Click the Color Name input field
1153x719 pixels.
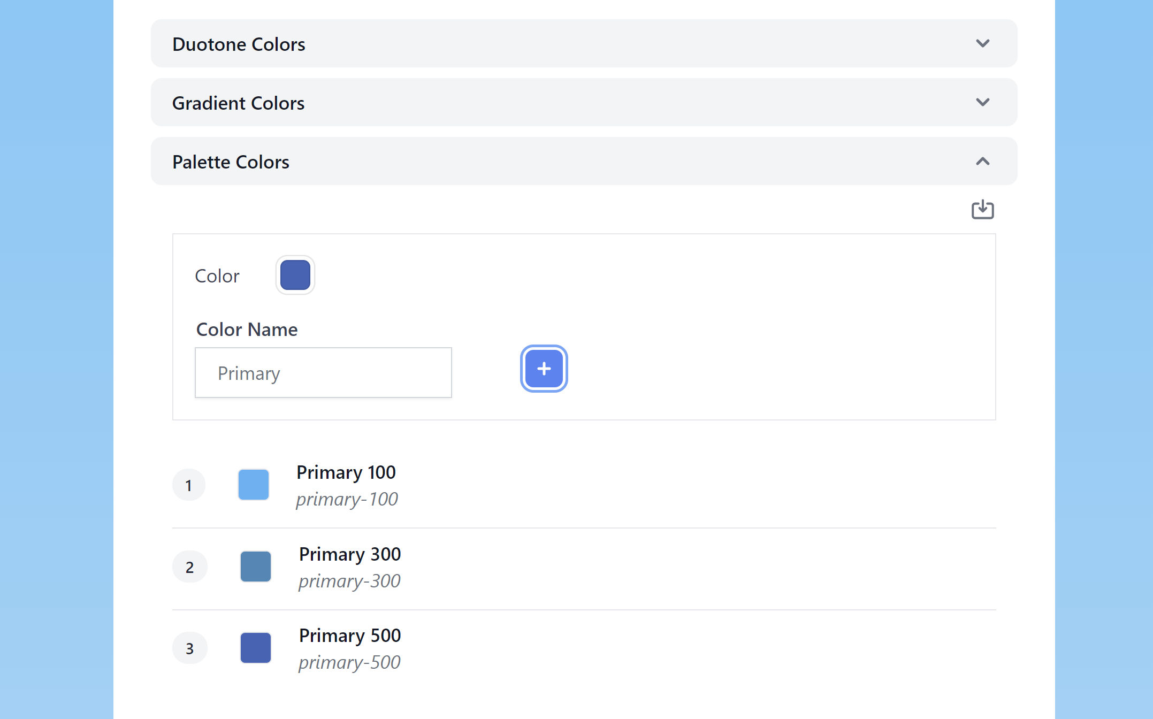click(323, 372)
